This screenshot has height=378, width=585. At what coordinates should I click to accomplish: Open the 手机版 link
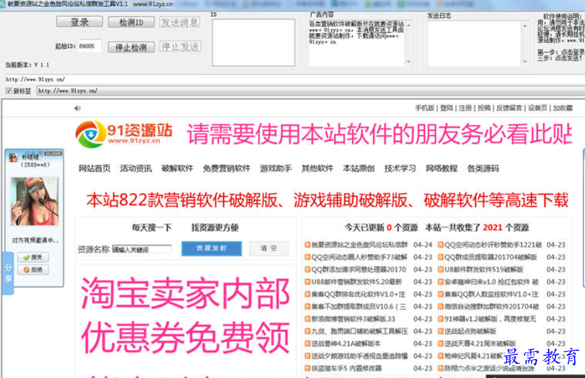coord(424,108)
